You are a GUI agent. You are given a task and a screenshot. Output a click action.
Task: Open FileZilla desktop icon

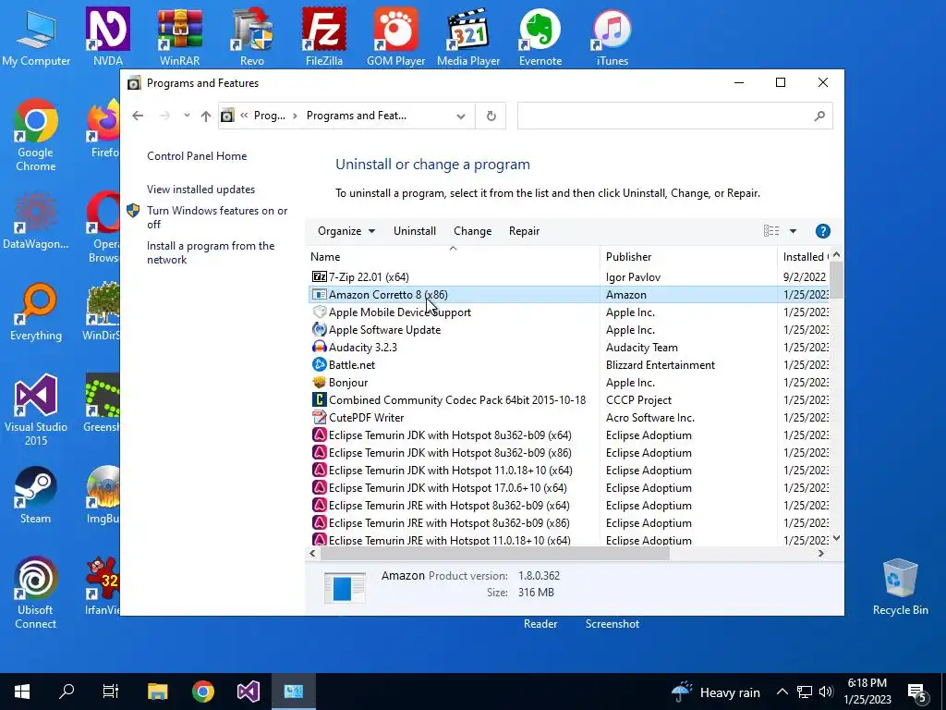point(324,36)
